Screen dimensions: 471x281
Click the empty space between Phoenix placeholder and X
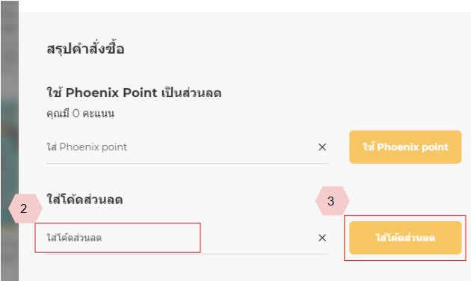pyautogui.click(x=222, y=147)
